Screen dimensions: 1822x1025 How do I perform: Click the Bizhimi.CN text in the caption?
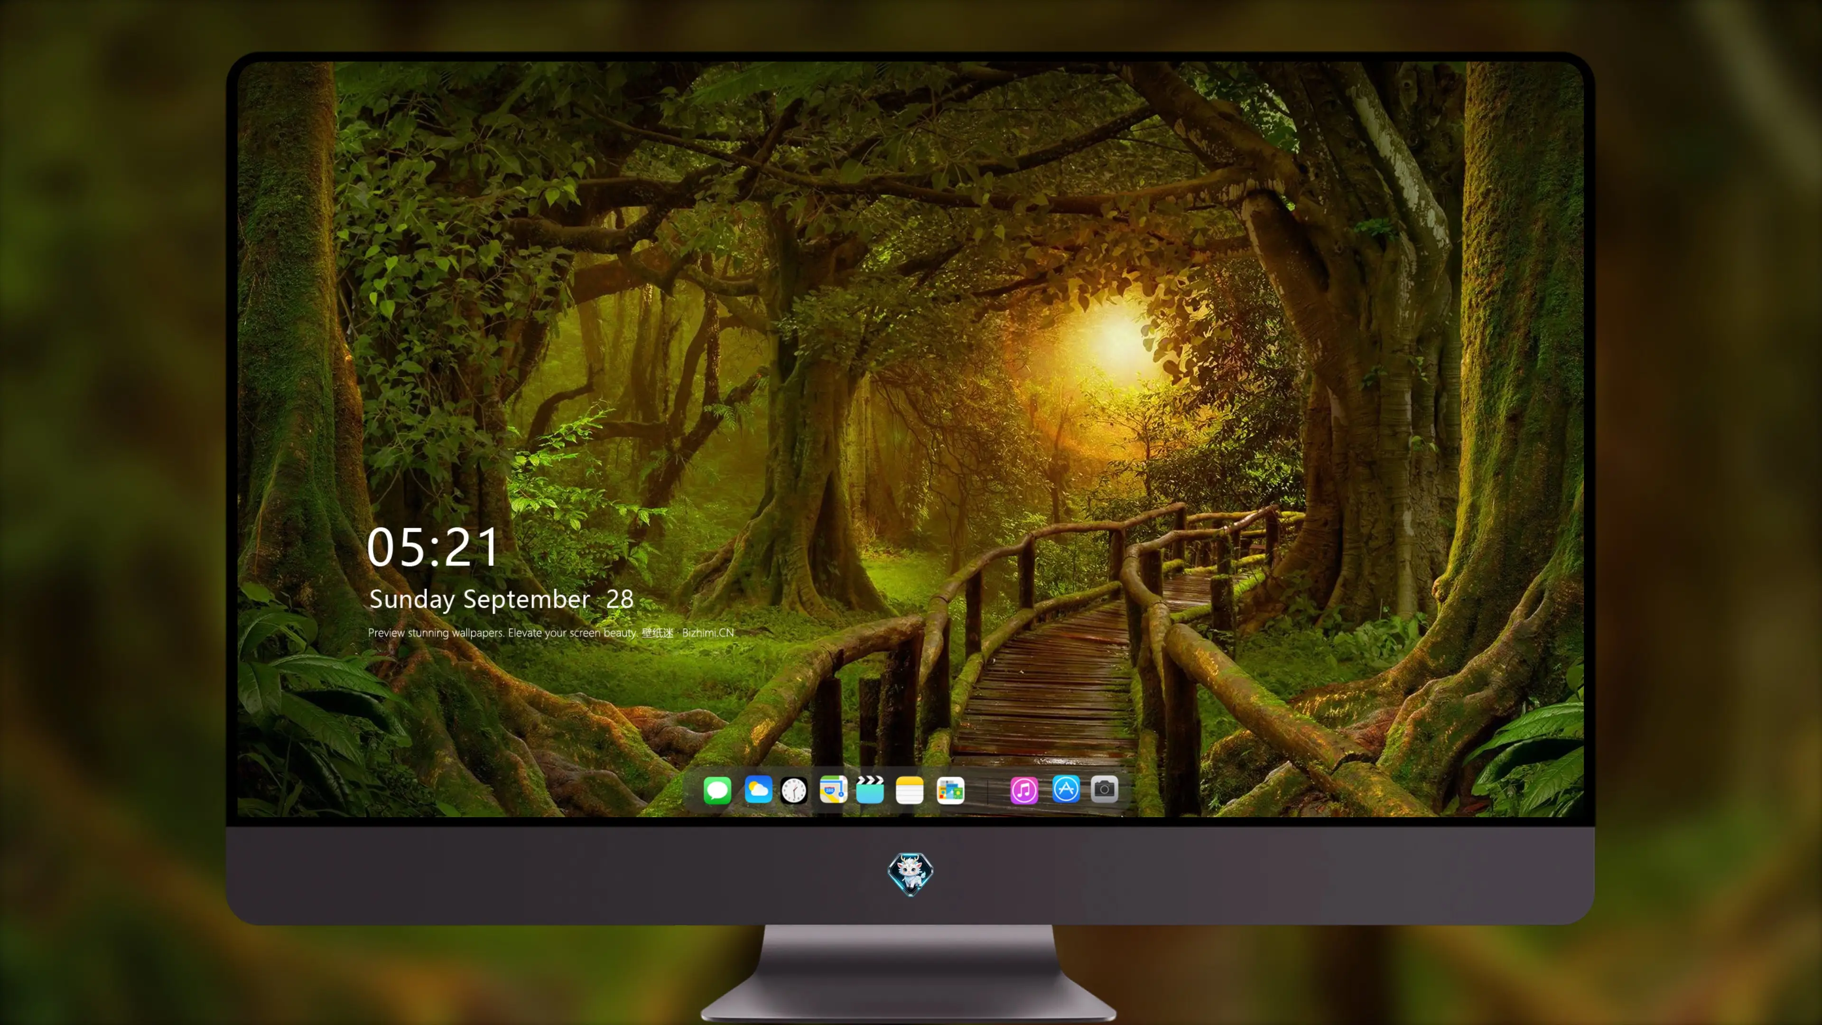pos(708,633)
